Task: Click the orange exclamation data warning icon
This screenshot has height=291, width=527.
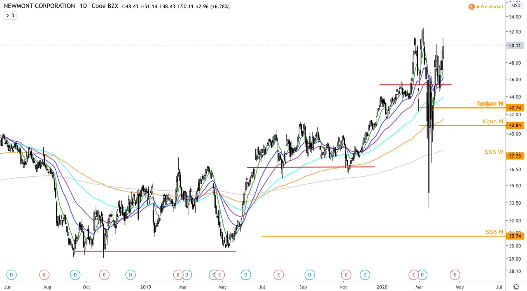Action: [x=471, y=7]
